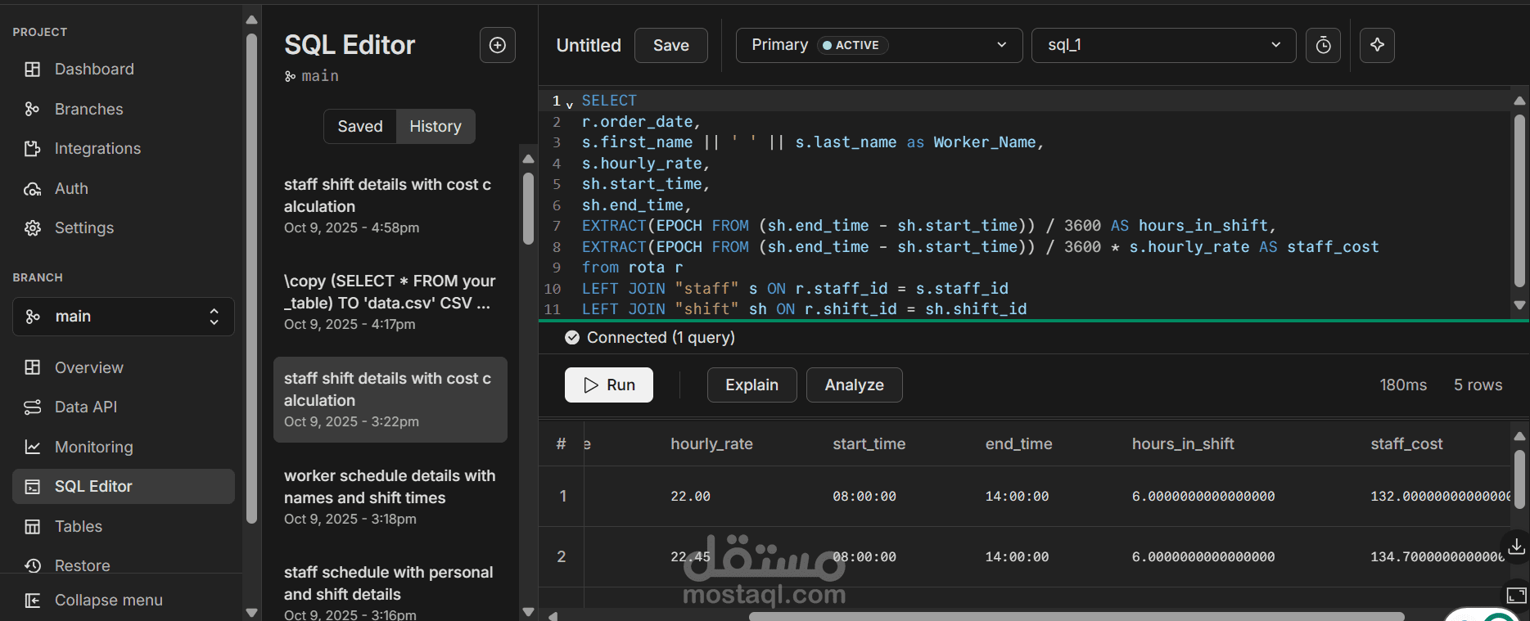Open the sql_1 database dropdown
Screen dimensions: 1530x621
(1164, 45)
